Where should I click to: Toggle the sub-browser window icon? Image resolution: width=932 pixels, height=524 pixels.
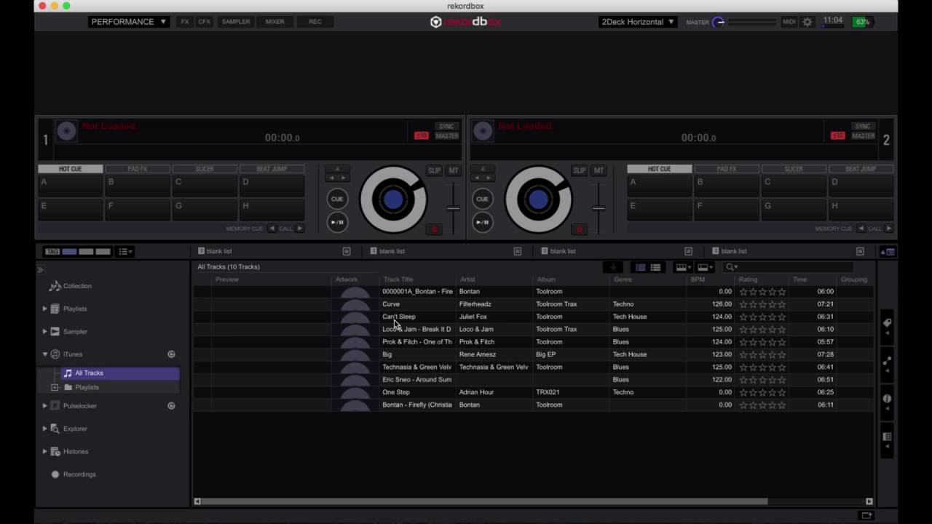click(x=888, y=252)
